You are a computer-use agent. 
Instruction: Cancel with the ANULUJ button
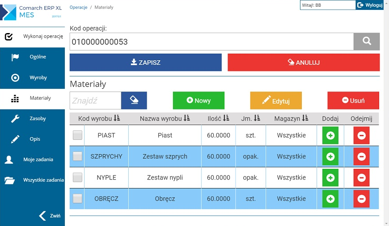304,63
